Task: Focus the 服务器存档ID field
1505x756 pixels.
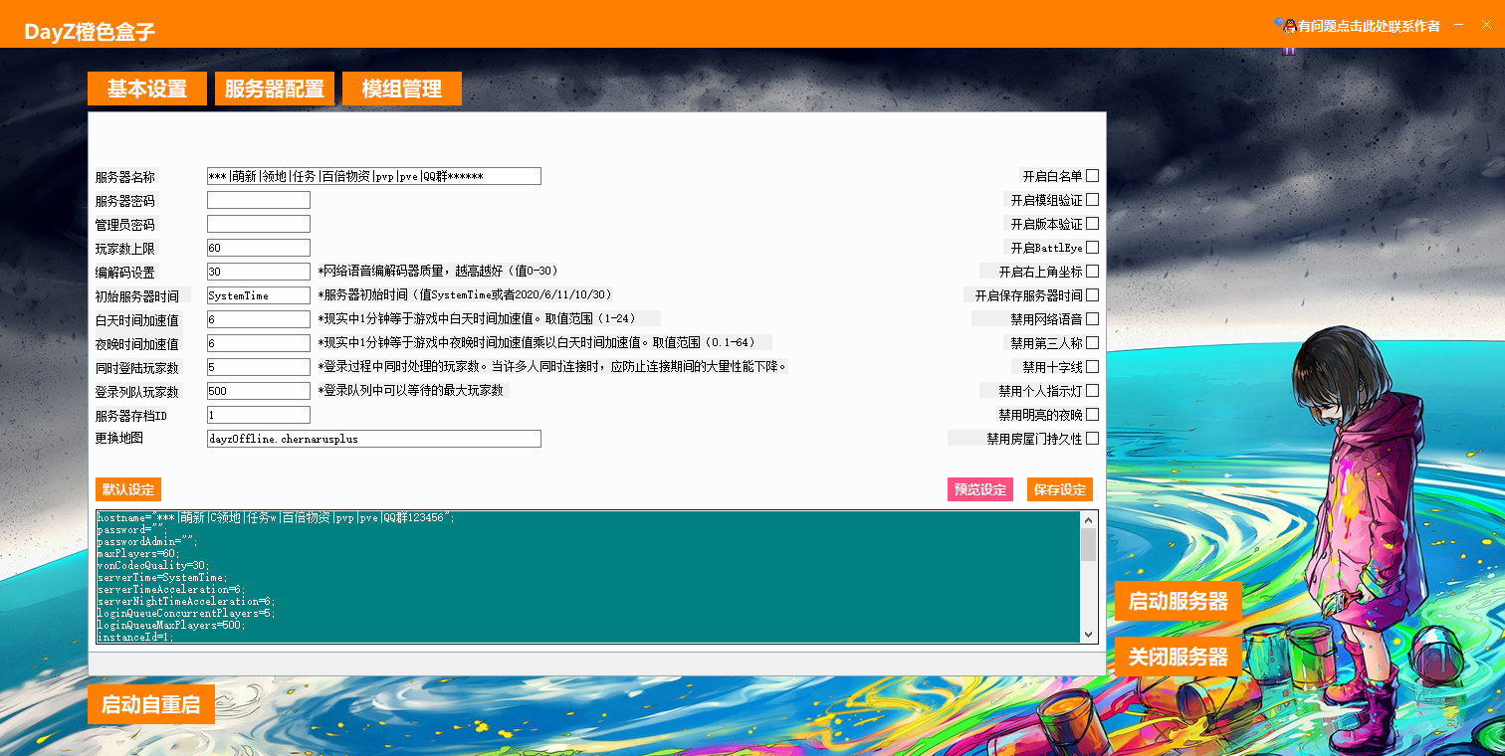Action: 259,415
